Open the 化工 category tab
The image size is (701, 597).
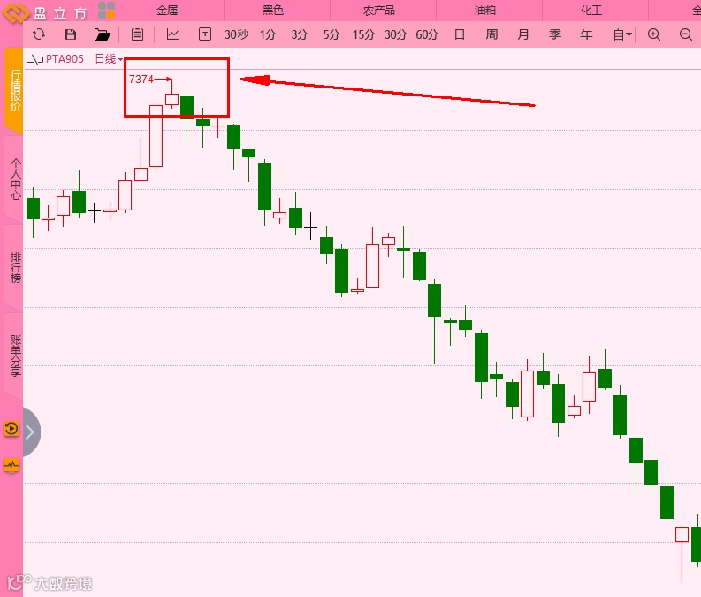coord(591,11)
